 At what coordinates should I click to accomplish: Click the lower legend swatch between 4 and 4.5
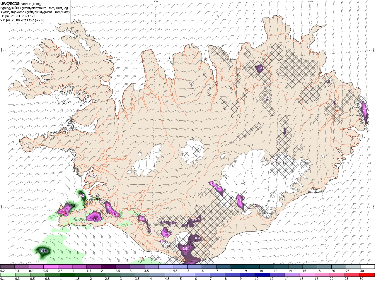157,275
